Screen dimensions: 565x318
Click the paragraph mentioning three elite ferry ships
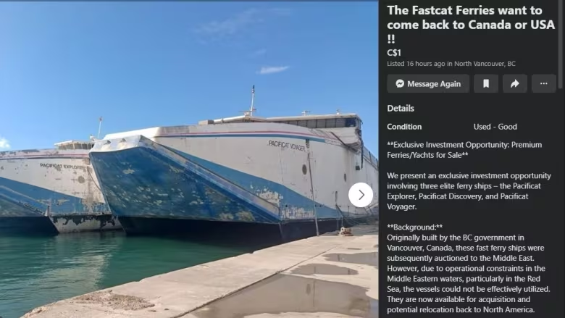(x=469, y=191)
